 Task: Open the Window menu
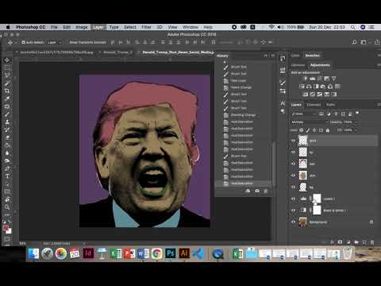point(190,27)
